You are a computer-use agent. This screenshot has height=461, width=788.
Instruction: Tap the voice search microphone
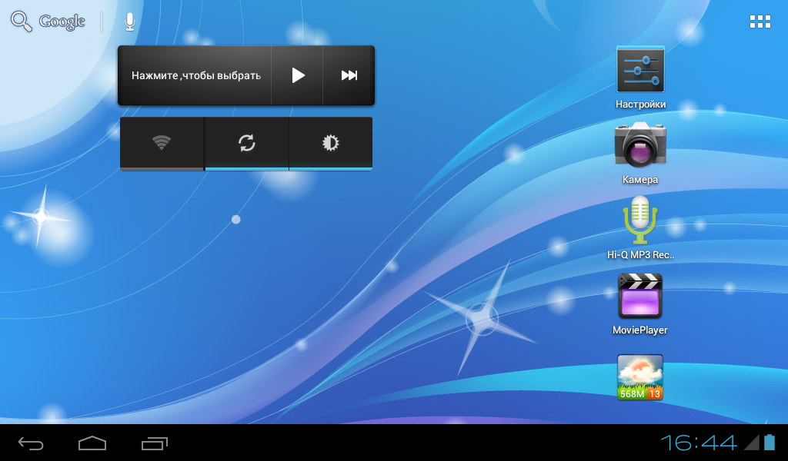pos(129,22)
